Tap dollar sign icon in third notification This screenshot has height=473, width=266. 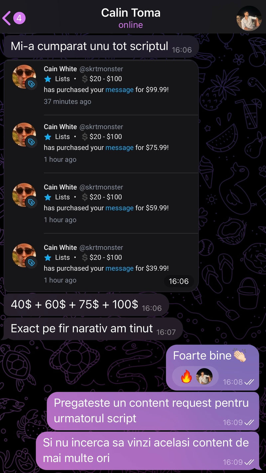tap(85, 197)
